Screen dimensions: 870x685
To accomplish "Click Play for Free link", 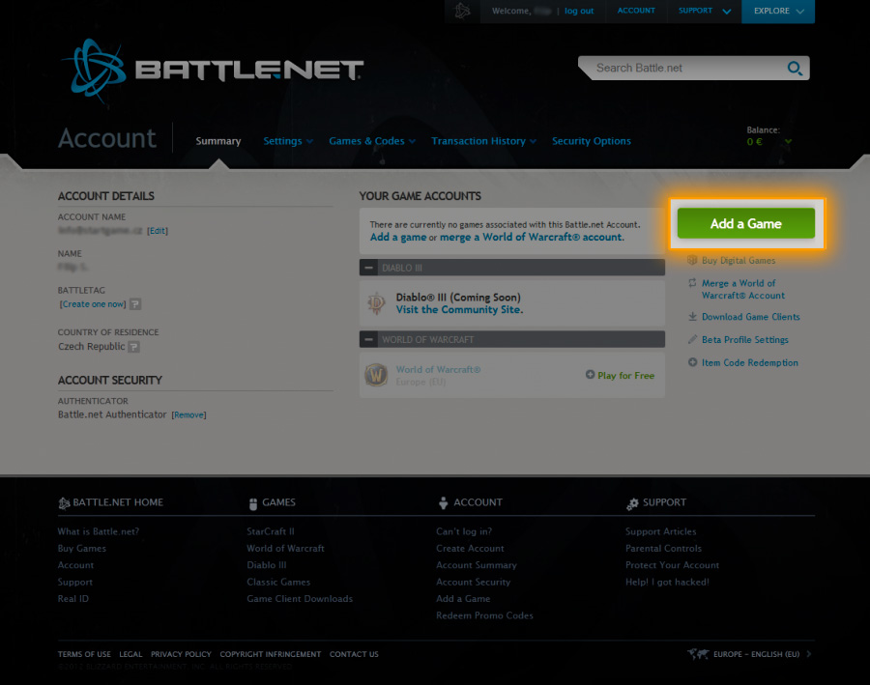I will click(625, 375).
